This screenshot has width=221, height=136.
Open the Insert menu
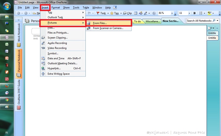45,8
